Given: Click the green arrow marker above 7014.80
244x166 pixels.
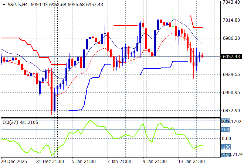Looking at the screenshot, I should click(173, 17).
